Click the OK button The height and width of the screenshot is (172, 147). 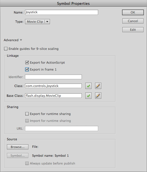[133, 12]
